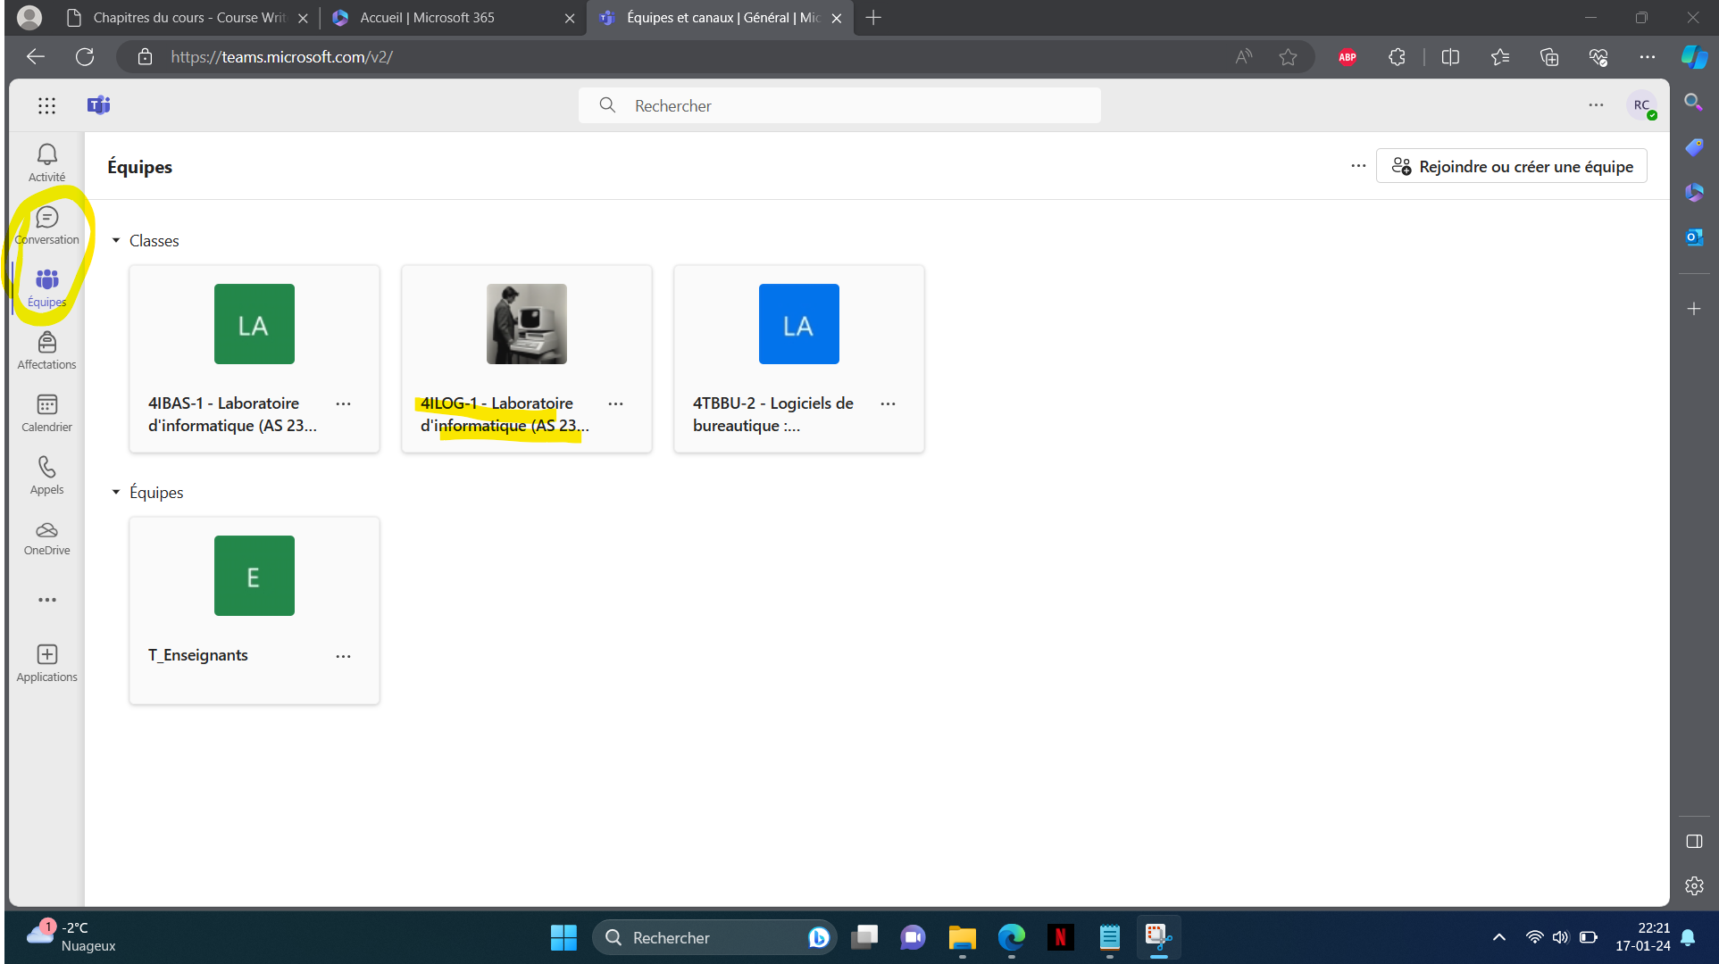Click Rejoindre ou créer une équipe
Viewport: 1719px width, 964px height.
[x=1511, y=166]
